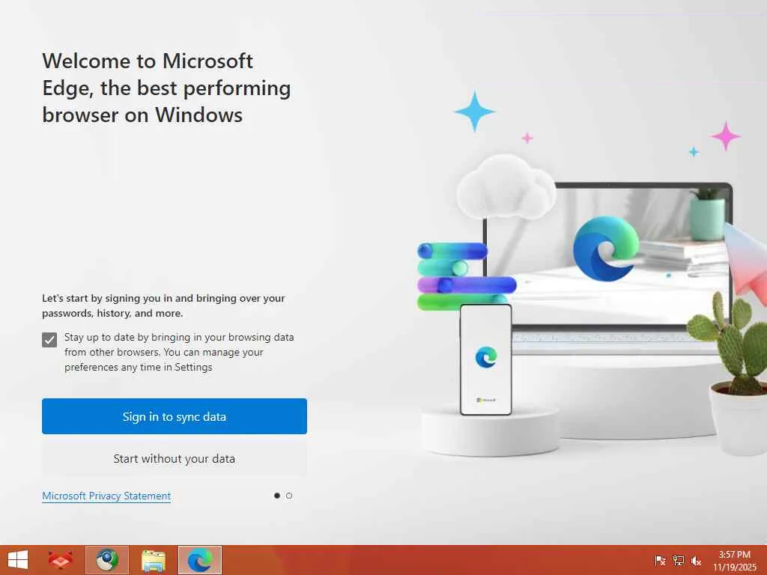767x575 pixels.
Task: Open the Windows Start menu
Action: tap(18, 560)
